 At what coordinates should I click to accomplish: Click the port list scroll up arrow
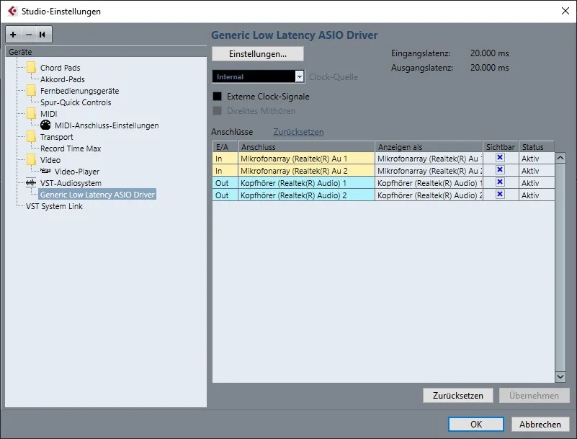[560, 158]
